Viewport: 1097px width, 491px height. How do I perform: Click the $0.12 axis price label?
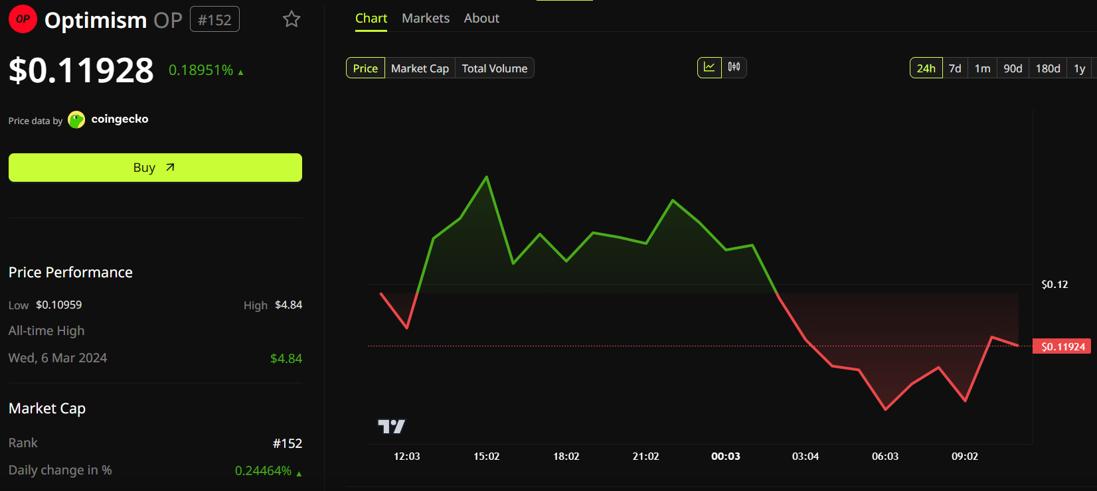tap(1055, 284)
